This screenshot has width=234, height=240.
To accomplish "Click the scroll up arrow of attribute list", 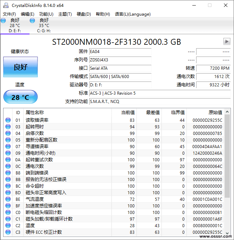I will coord(227,112).
